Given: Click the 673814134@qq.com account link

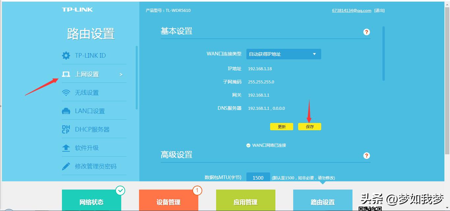Looking at the screenshot, I should (x=352, y=10).
